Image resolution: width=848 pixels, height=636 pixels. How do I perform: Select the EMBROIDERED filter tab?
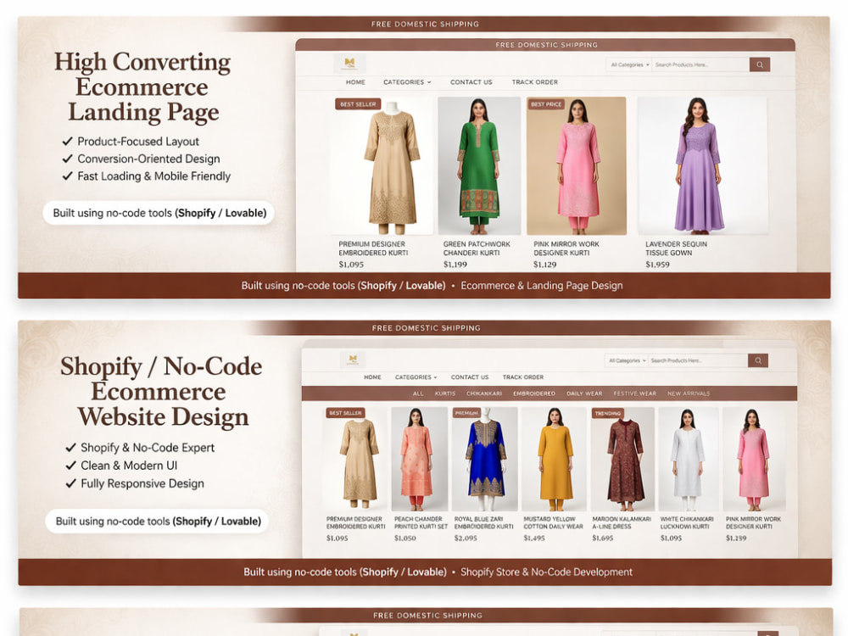(x=533, y=393)
